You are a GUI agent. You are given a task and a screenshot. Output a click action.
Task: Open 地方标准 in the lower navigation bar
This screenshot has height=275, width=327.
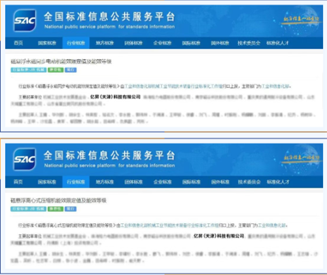click(x=105, y=182)
